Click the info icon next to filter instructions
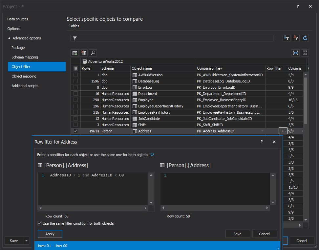The height and width of the screenshot is (250, 319). click(x=152, y=154)
